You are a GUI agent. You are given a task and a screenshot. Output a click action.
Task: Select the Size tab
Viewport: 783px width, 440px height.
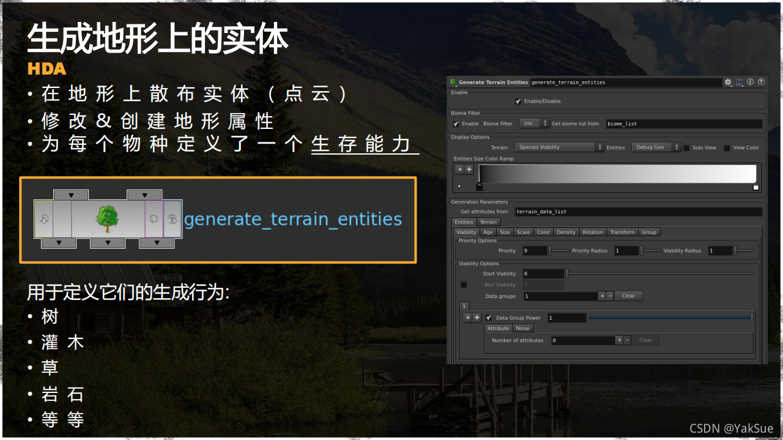505,232
